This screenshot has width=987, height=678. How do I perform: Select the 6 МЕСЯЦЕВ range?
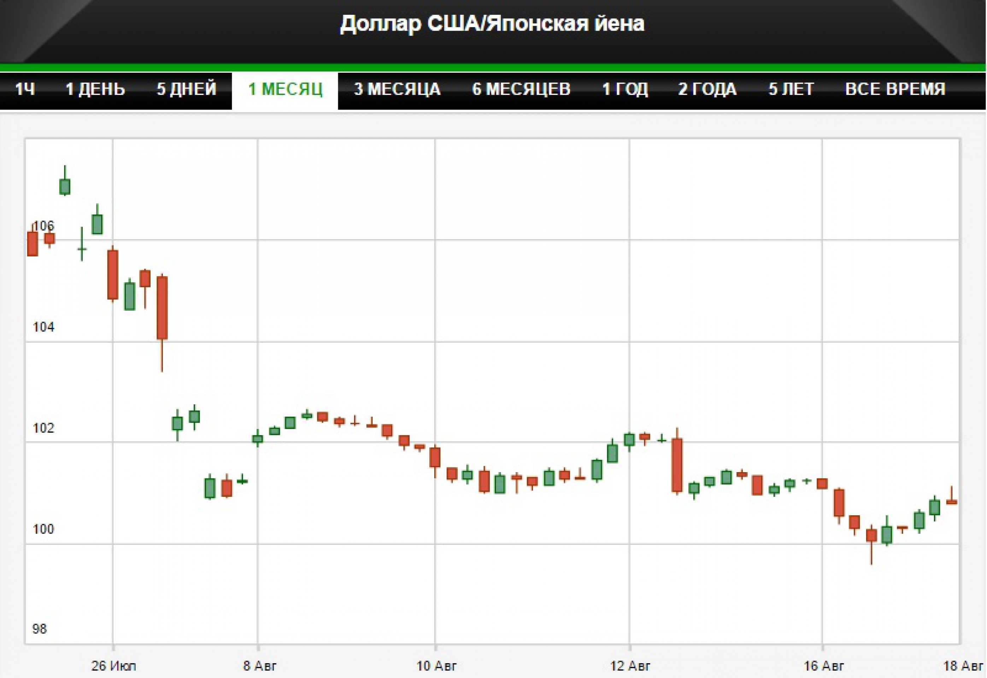pos(521,90)
